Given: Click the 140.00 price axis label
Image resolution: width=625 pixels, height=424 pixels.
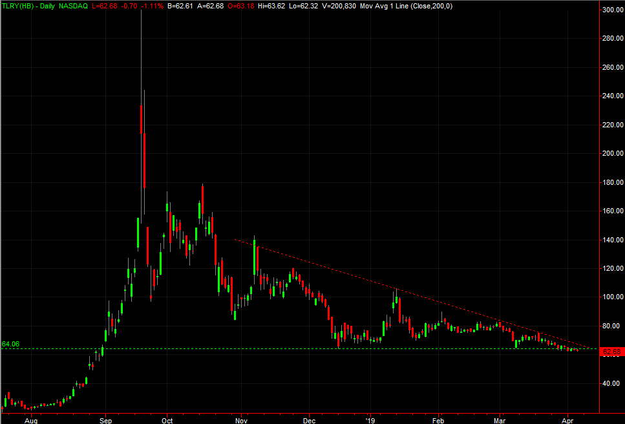Looking at the screenshot, I should pos(613,240).
